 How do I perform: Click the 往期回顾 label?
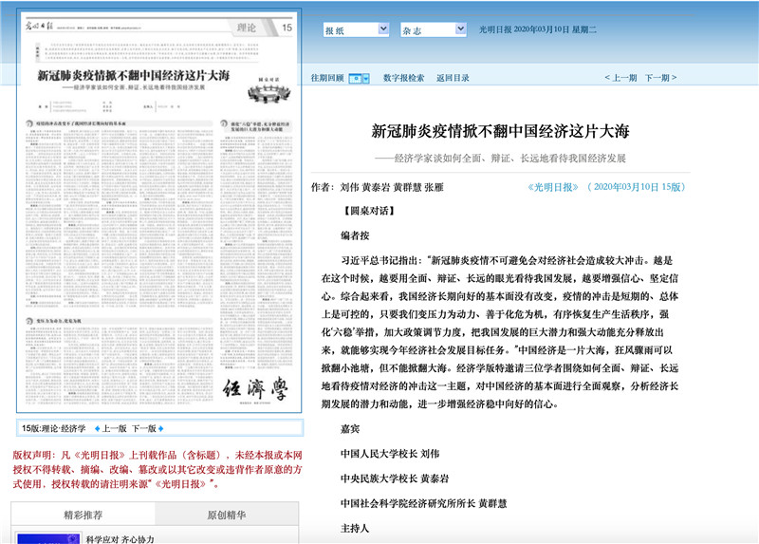point(327,78)
